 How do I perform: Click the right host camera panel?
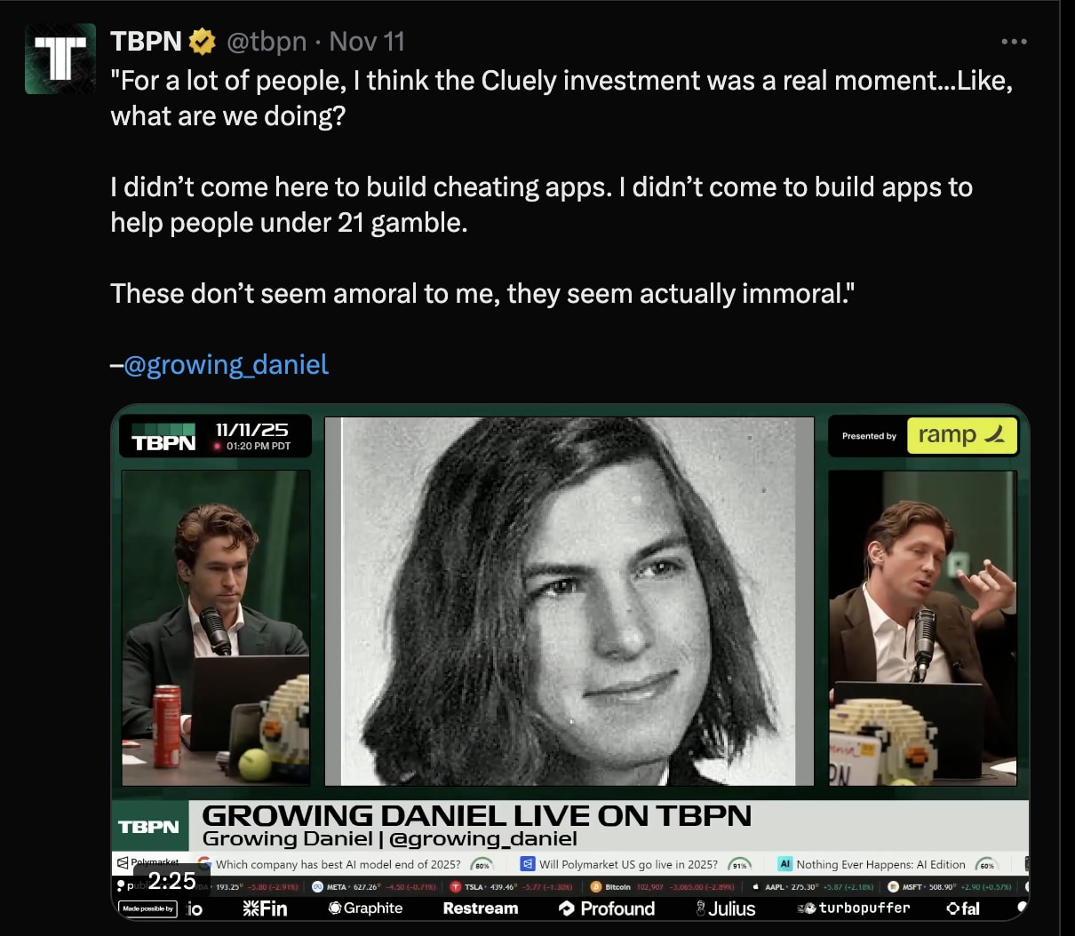tap(922, 628)
